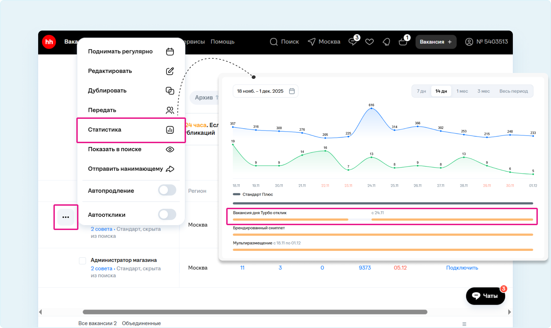Check the Администратор магазина checkbox
This screenshot has height=328, width=551.
(x=82, y=261)
